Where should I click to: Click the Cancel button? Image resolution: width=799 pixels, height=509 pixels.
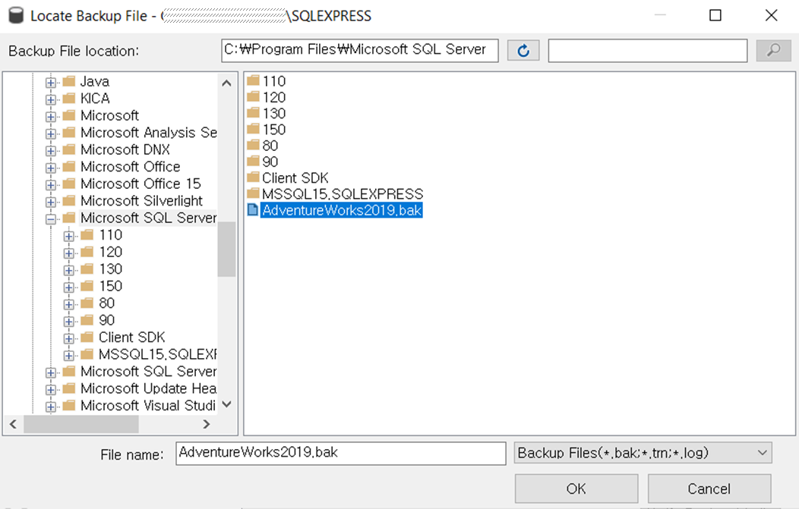click(709, 489)
